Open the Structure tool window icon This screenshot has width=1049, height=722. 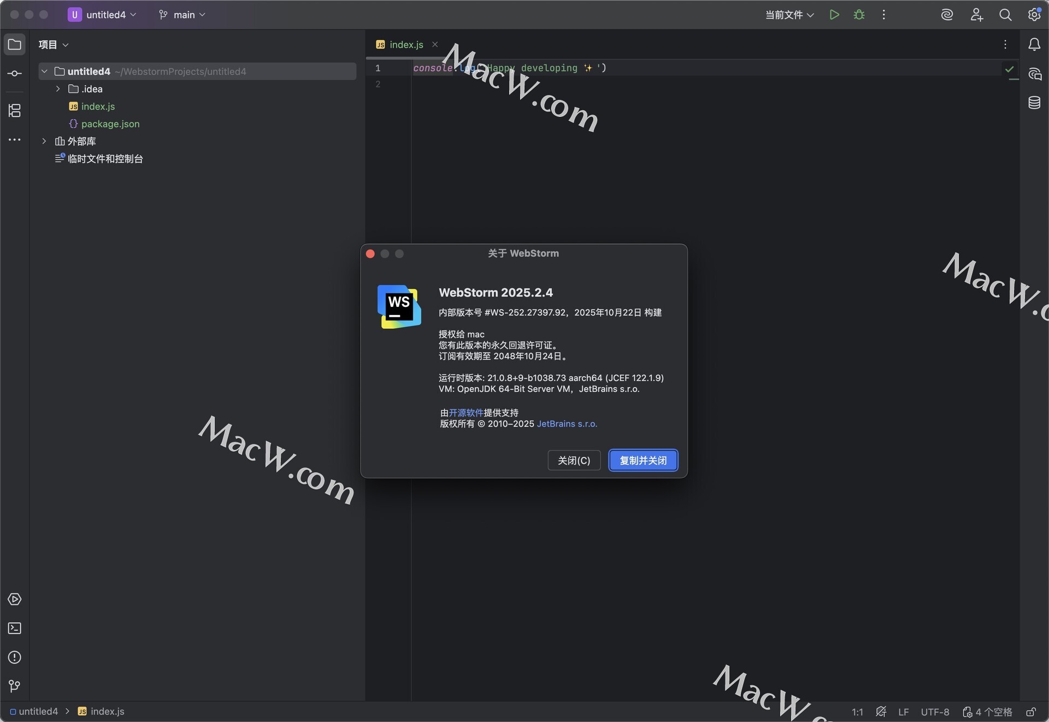tap(15, 111)
